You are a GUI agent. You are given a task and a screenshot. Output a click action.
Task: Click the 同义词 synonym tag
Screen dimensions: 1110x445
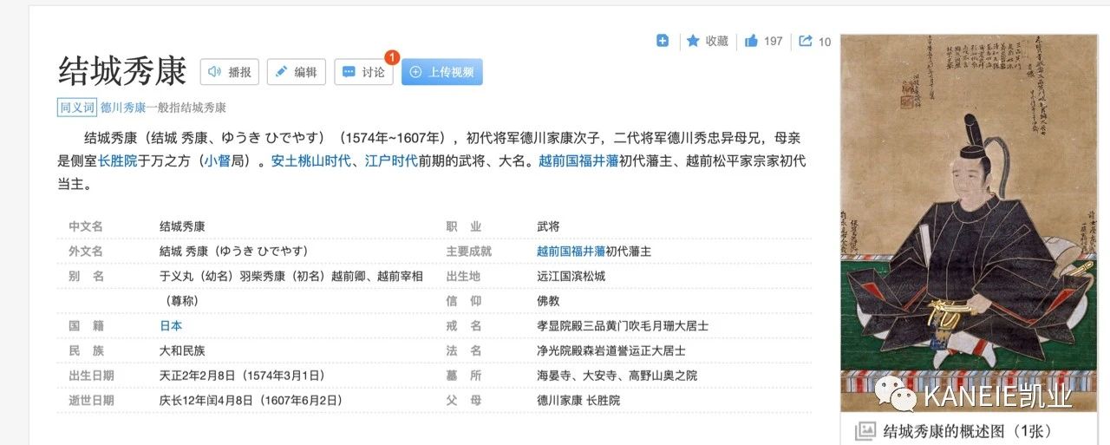coord(76,108)
